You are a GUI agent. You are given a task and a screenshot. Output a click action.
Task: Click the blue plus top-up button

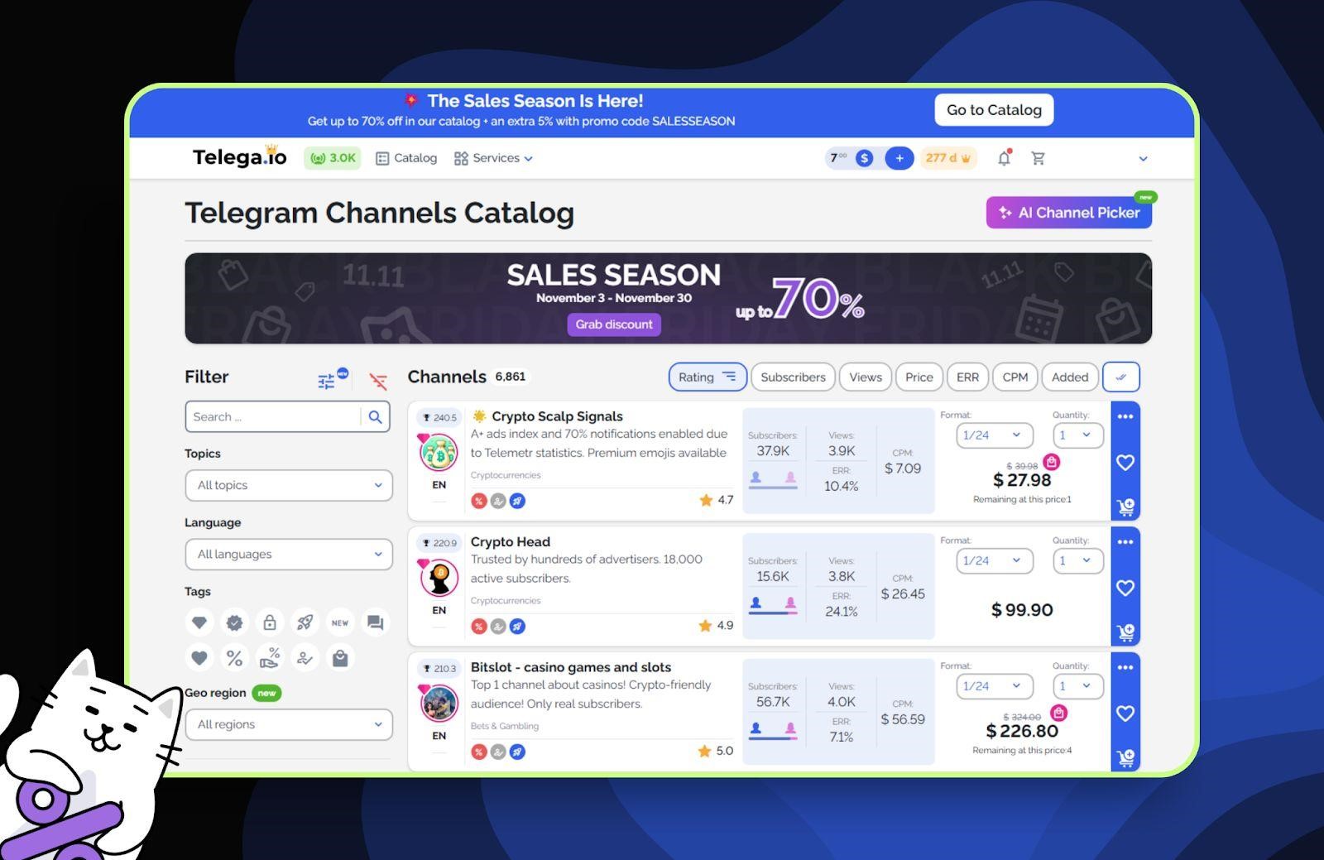click(x=899, y=158)
